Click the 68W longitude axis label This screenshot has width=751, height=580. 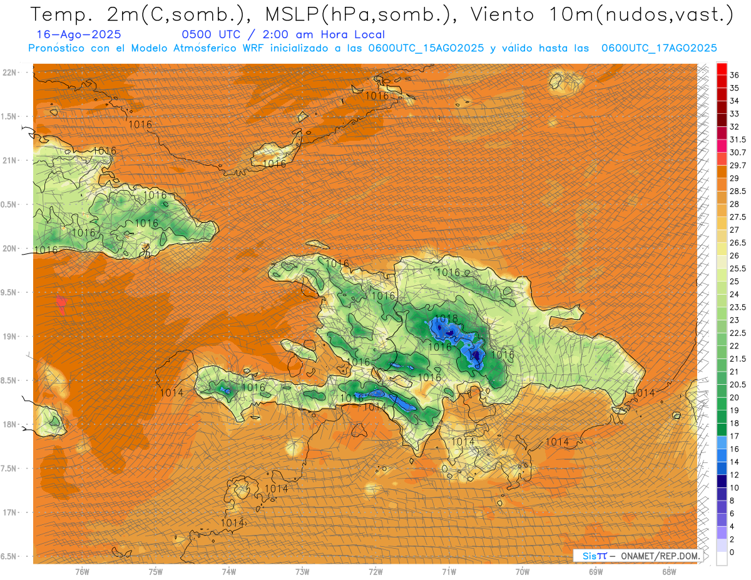[x=669, y=571]
